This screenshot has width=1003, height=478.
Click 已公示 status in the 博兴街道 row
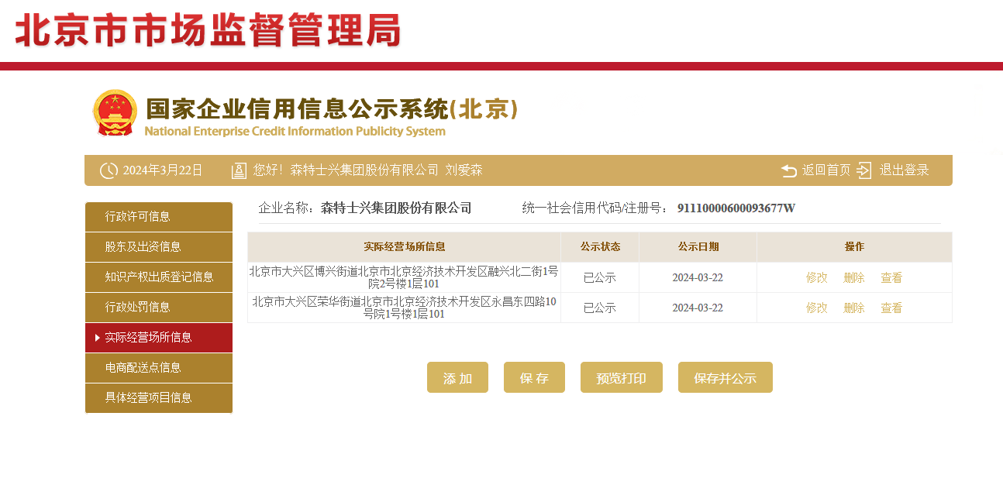point(600,278)
